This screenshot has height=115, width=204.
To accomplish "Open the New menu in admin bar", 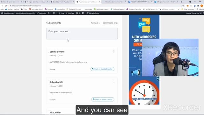I will click(x=61, y=13).
